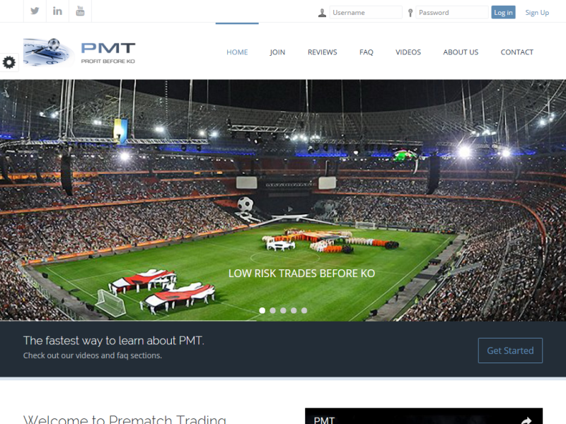Open the JOIN menu item
Viewport: 566px width, 424px height.
[x=277, y=52]
